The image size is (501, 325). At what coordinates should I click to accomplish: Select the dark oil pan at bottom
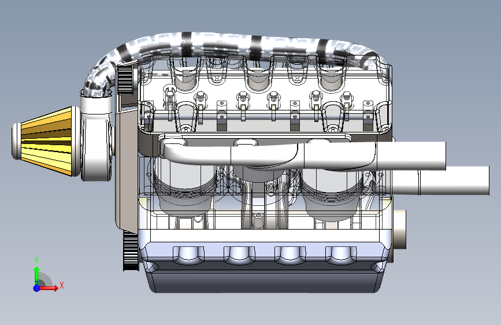tap(265, 282)
